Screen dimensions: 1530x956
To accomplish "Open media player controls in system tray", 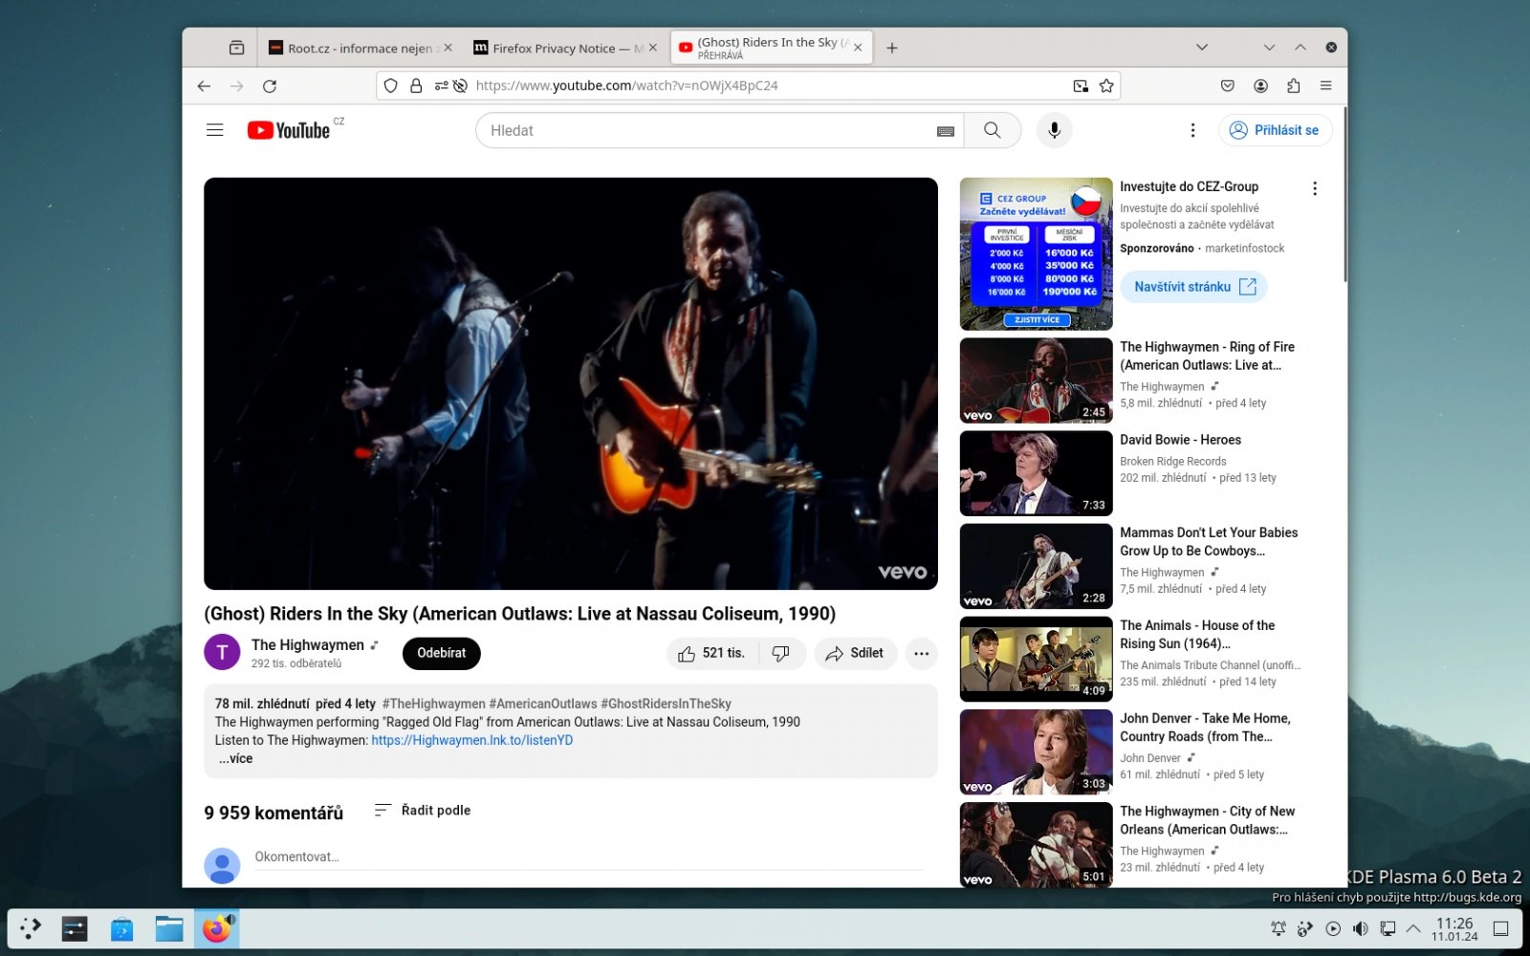I will click(x=1333, y=928).
